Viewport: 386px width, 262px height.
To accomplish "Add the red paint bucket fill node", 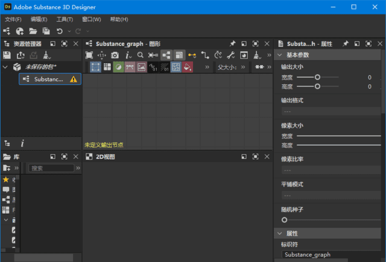I will click(188, 67).
